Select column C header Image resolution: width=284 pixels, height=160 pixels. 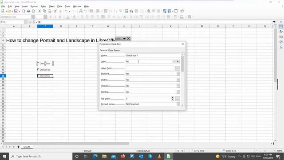45,26
